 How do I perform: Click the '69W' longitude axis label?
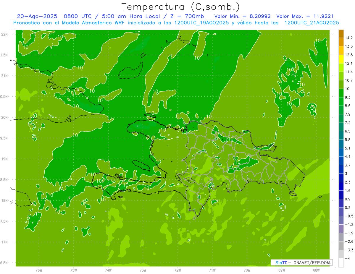pyautogui.click(x=282, y=270)
